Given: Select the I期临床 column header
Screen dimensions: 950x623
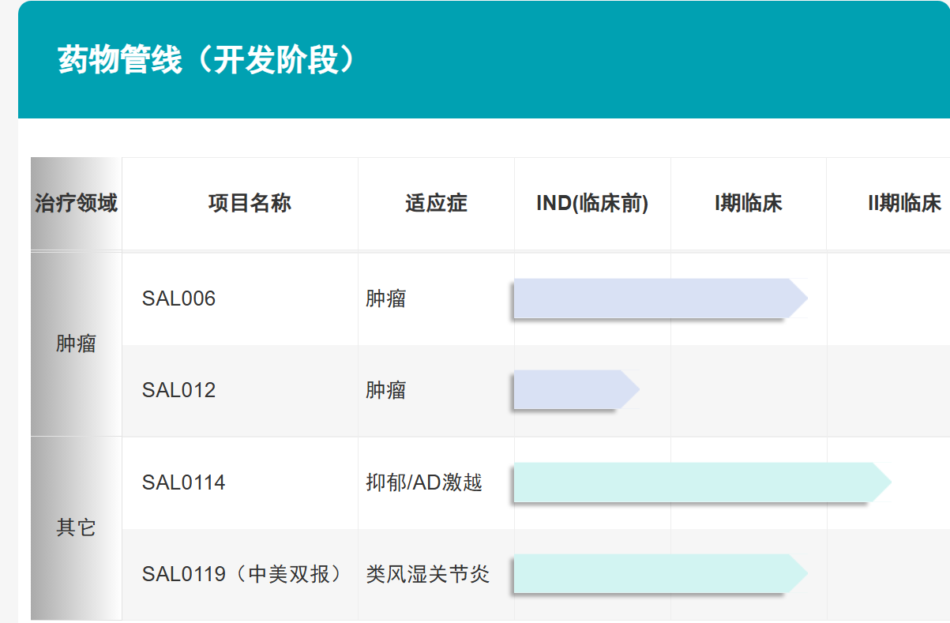Looking at the screenshot, I should point(748,204).
